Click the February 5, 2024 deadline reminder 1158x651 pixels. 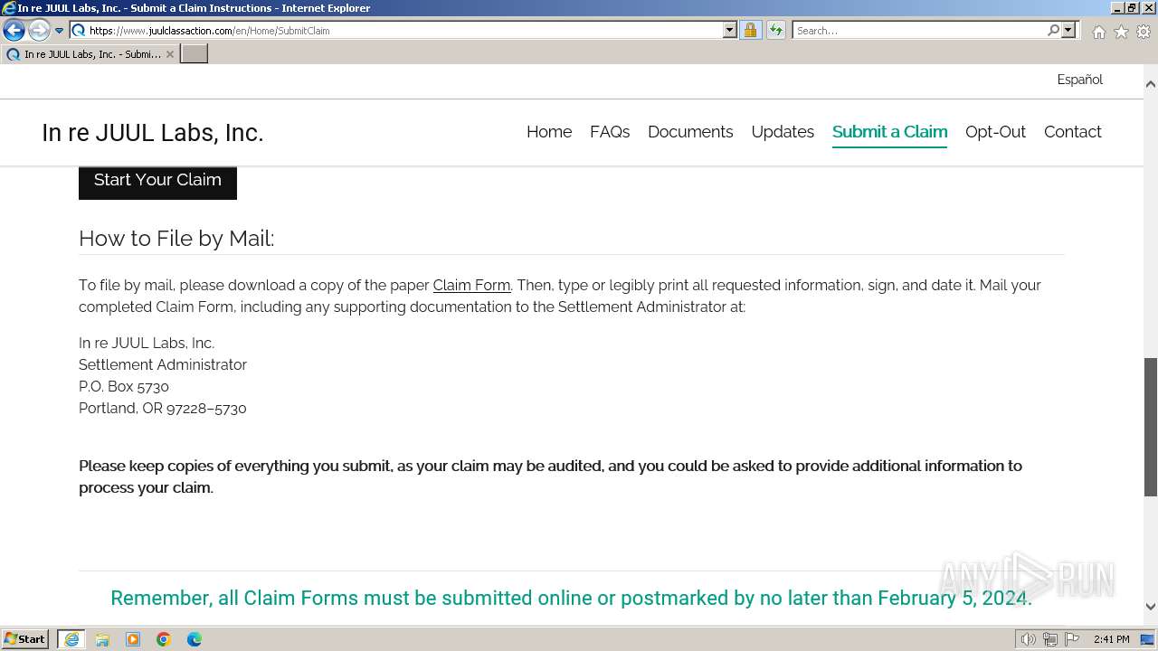click(x=571, y=599)
